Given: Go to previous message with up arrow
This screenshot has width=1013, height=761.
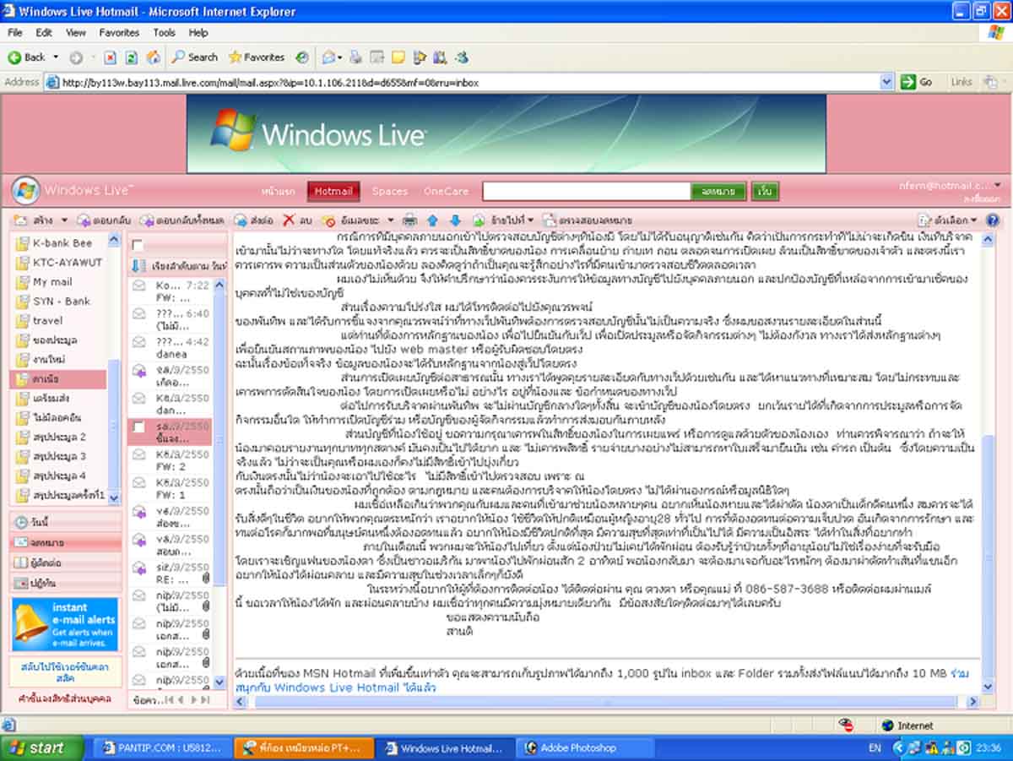Looking at the screenshot, I should click(432, 220).
